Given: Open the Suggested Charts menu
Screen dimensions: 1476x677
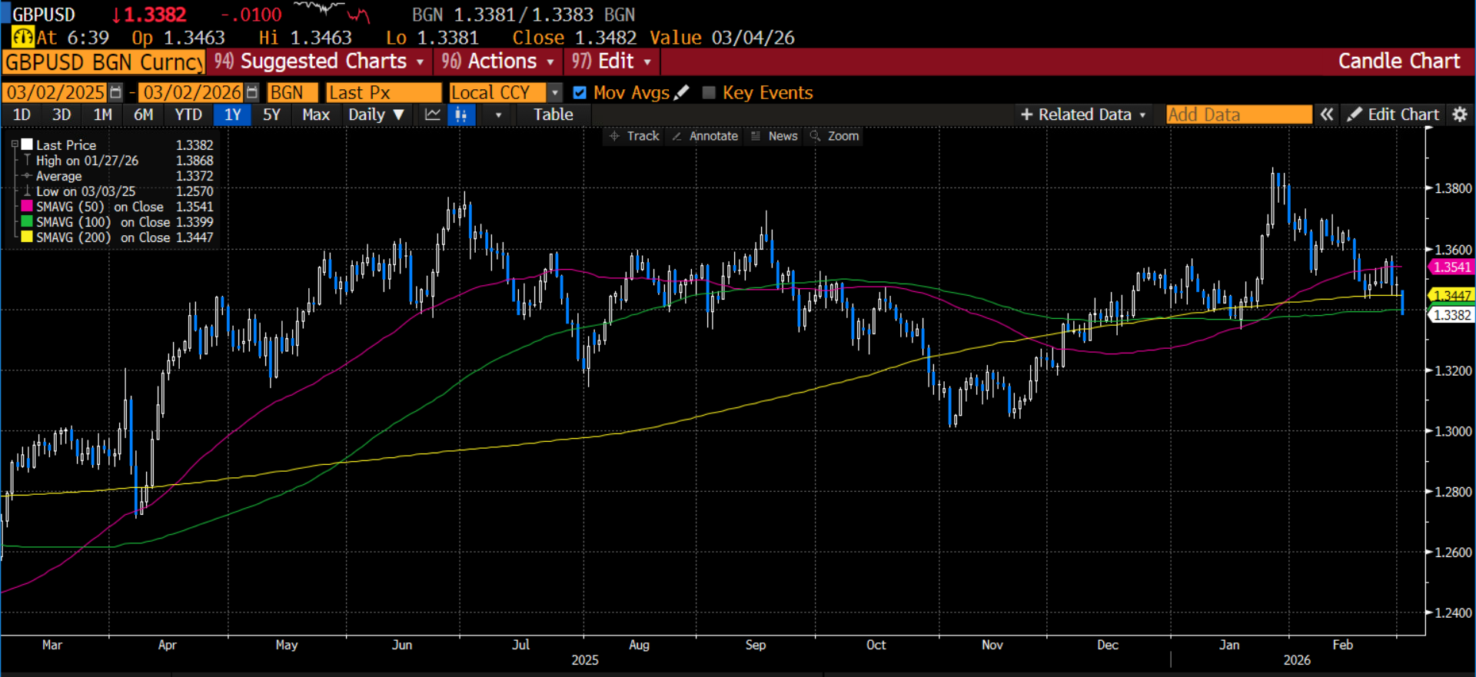Looking at the screenshot, I should (x=319, y=61).
